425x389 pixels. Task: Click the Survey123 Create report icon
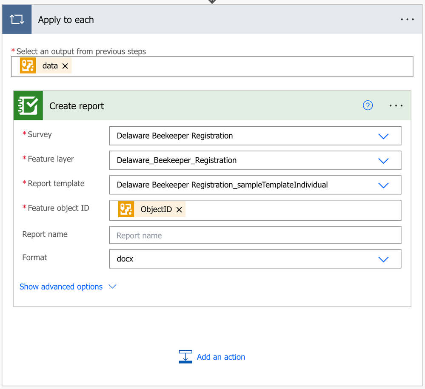tap(28, 105)
